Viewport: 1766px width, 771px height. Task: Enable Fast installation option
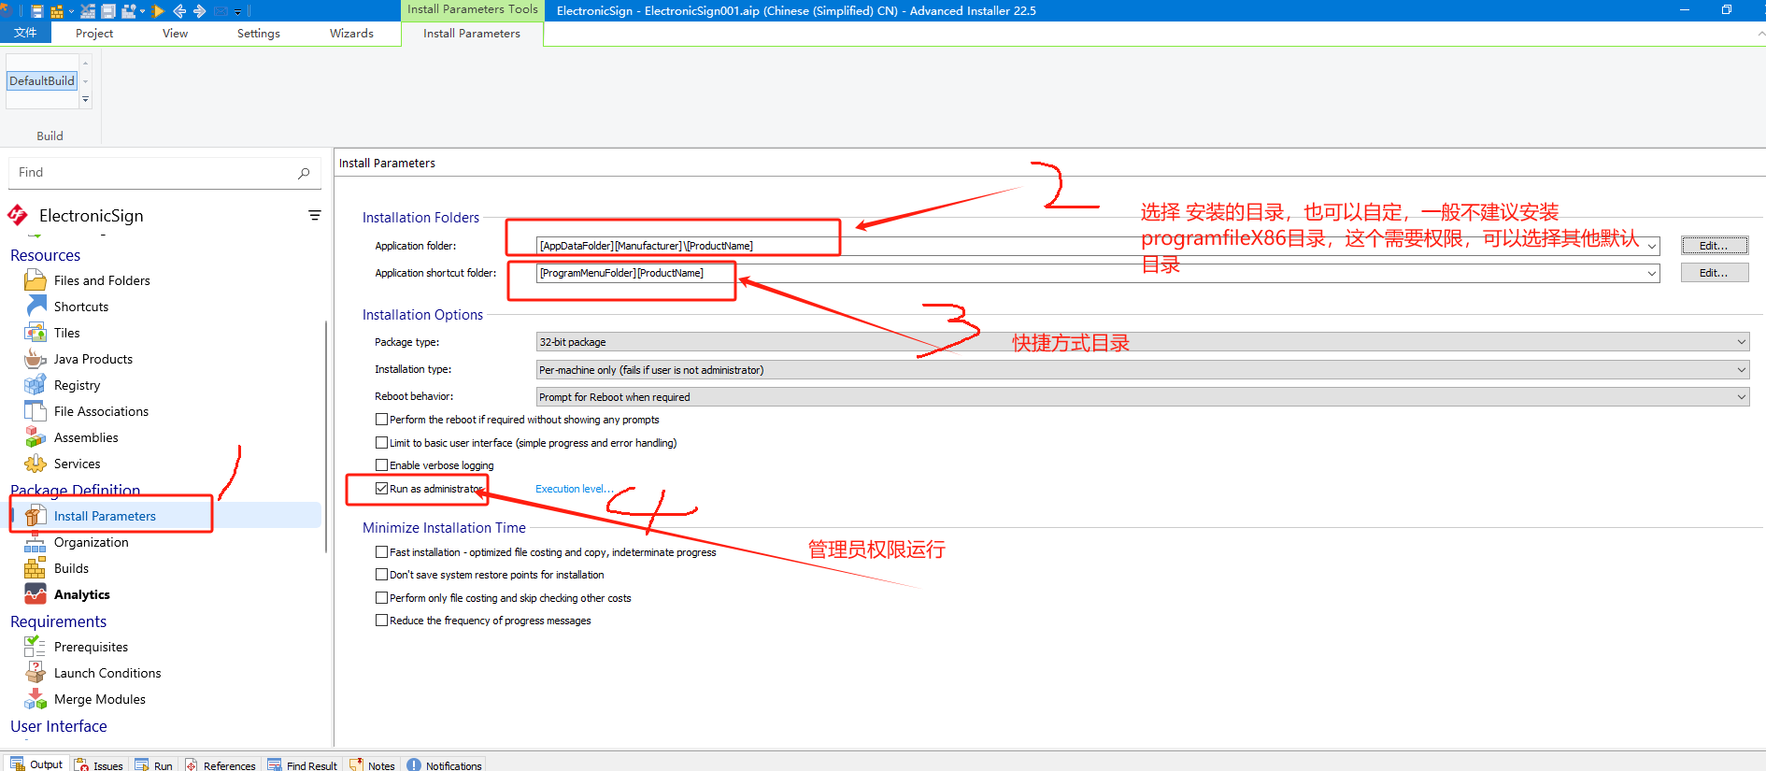point(381,552)
